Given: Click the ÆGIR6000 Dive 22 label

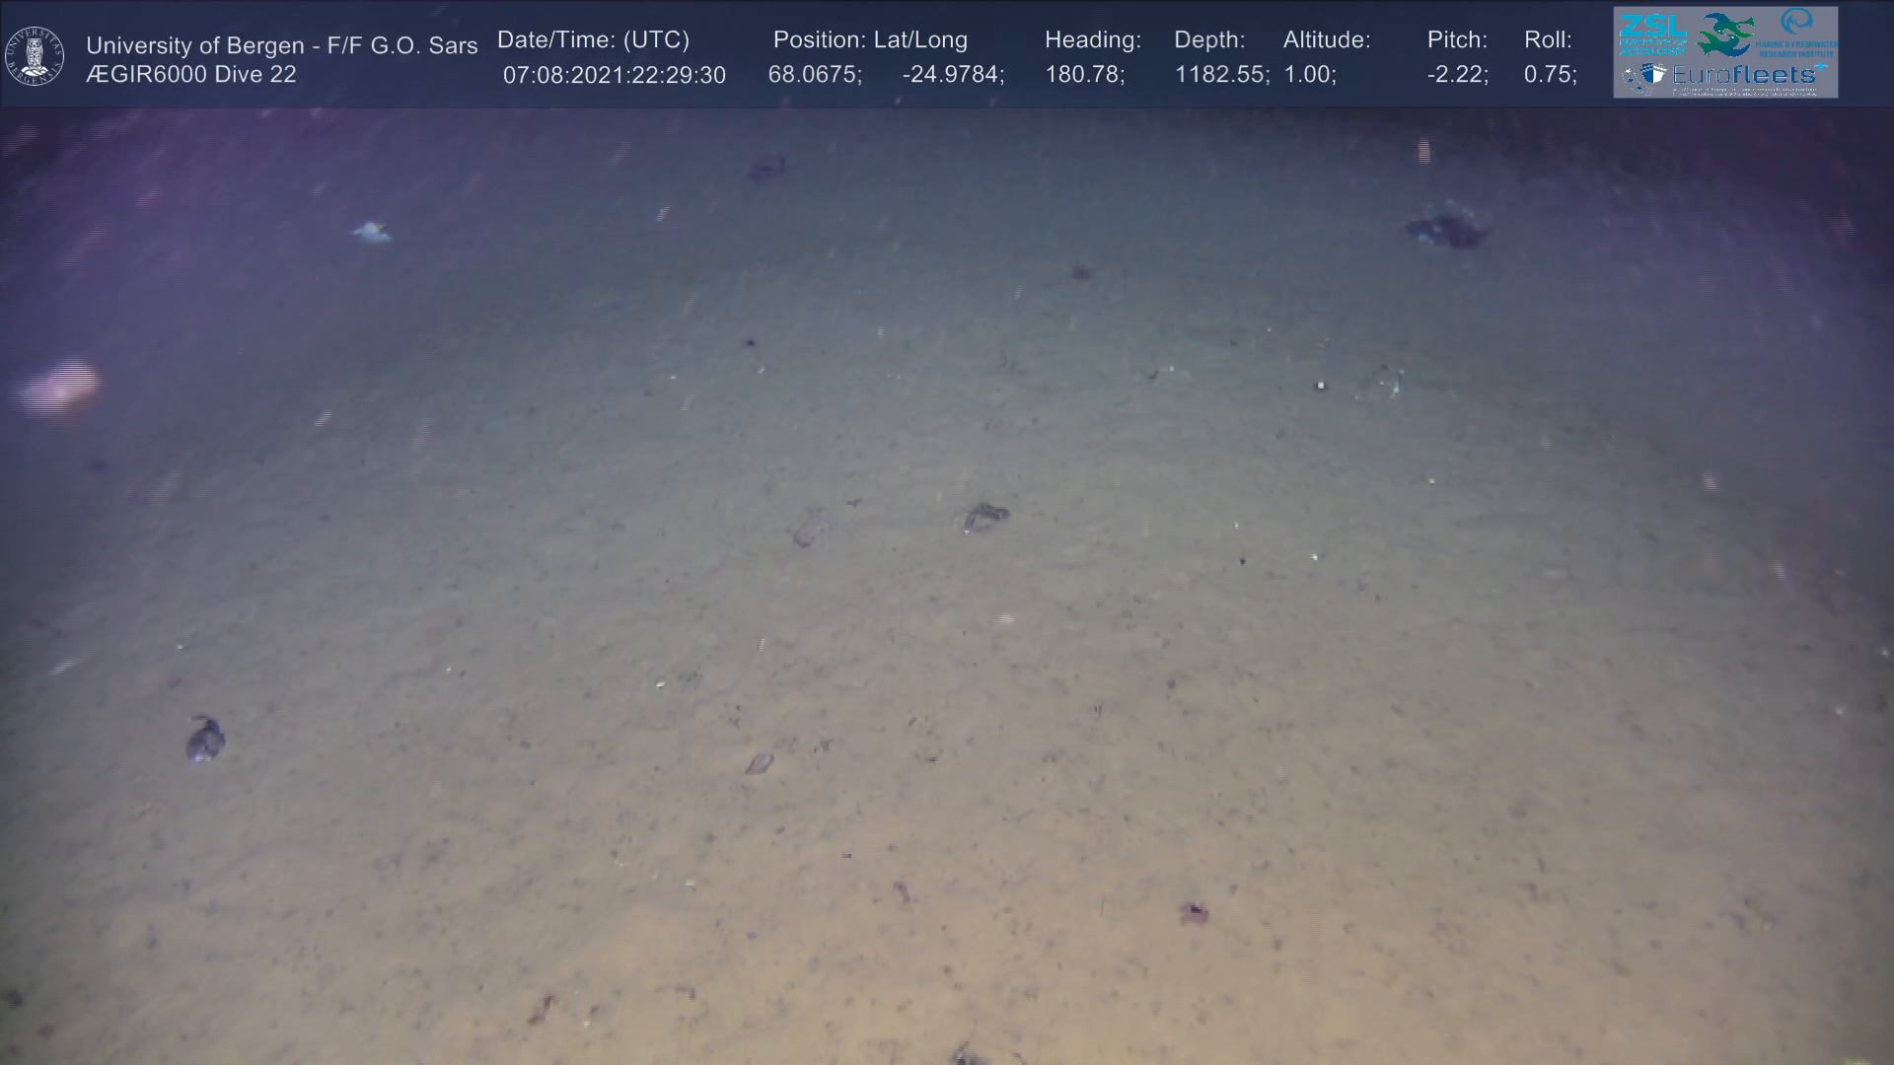Looking at the screenshot, I should [x=190, y=75].
